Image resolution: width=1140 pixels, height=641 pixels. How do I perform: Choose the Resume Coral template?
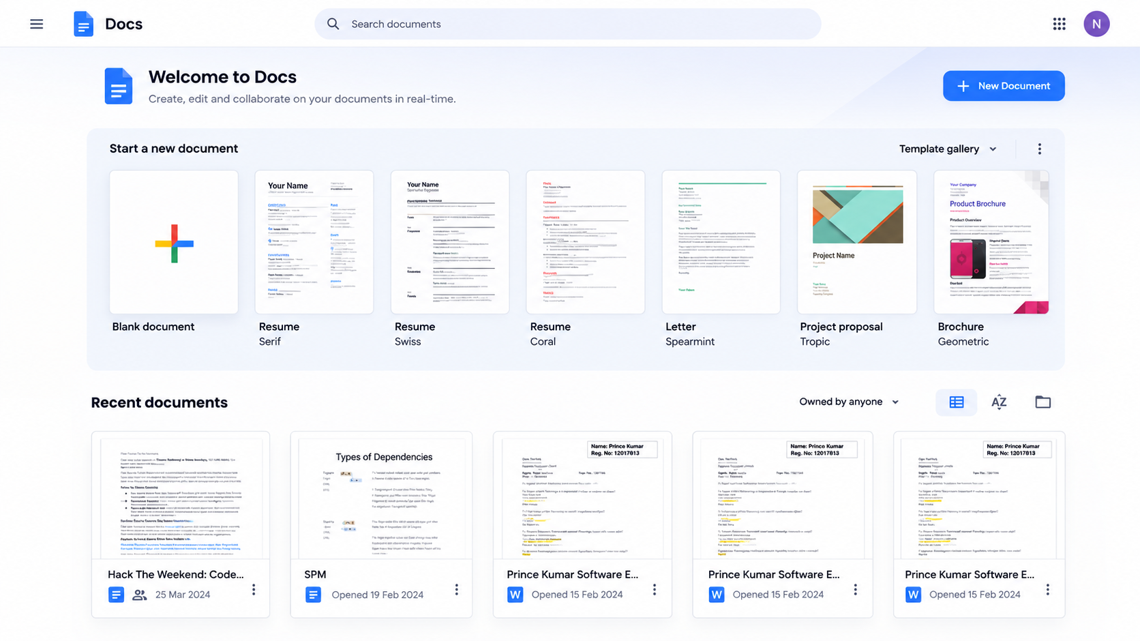586,242
